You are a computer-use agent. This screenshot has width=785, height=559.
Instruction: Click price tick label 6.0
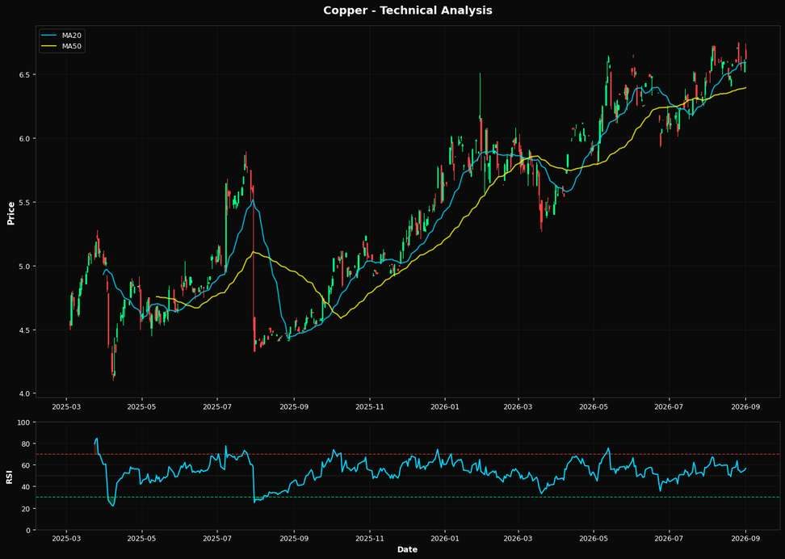pyautogui.click(x=26, y=139)
